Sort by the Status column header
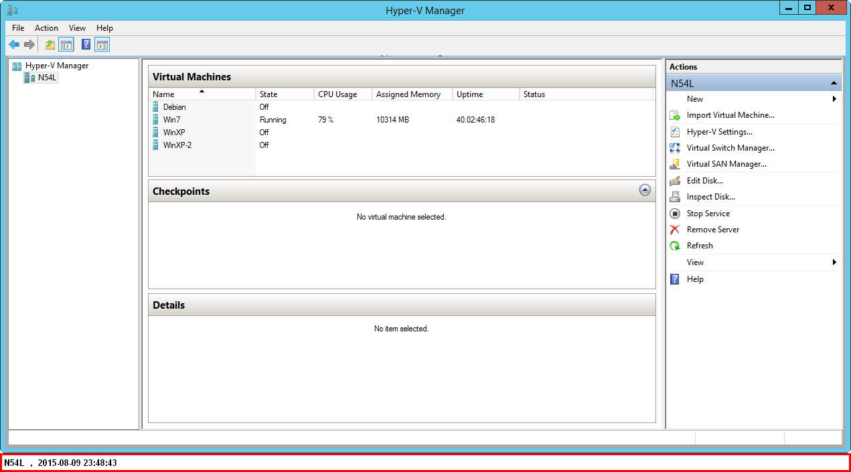Image resolution: width=851 pixels, height=472 pixels. [586, 94]
